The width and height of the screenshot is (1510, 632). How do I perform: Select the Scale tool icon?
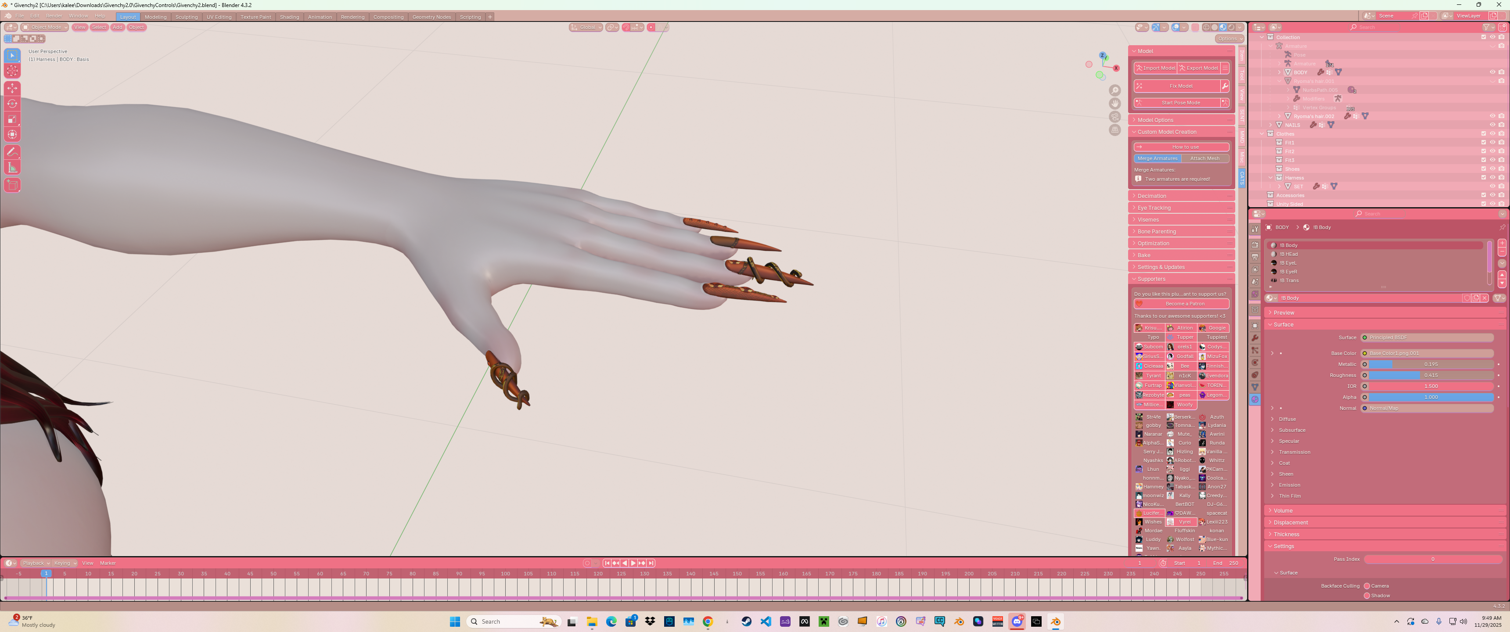12,119
